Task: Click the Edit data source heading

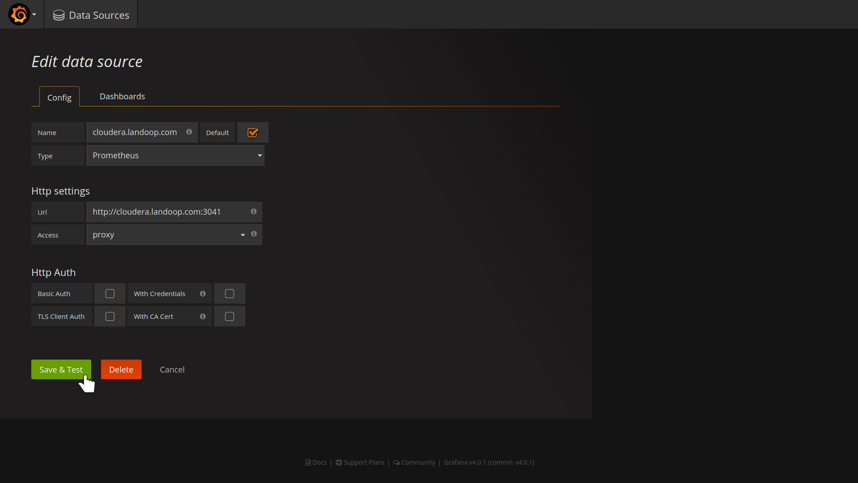Action: [87, 61]
